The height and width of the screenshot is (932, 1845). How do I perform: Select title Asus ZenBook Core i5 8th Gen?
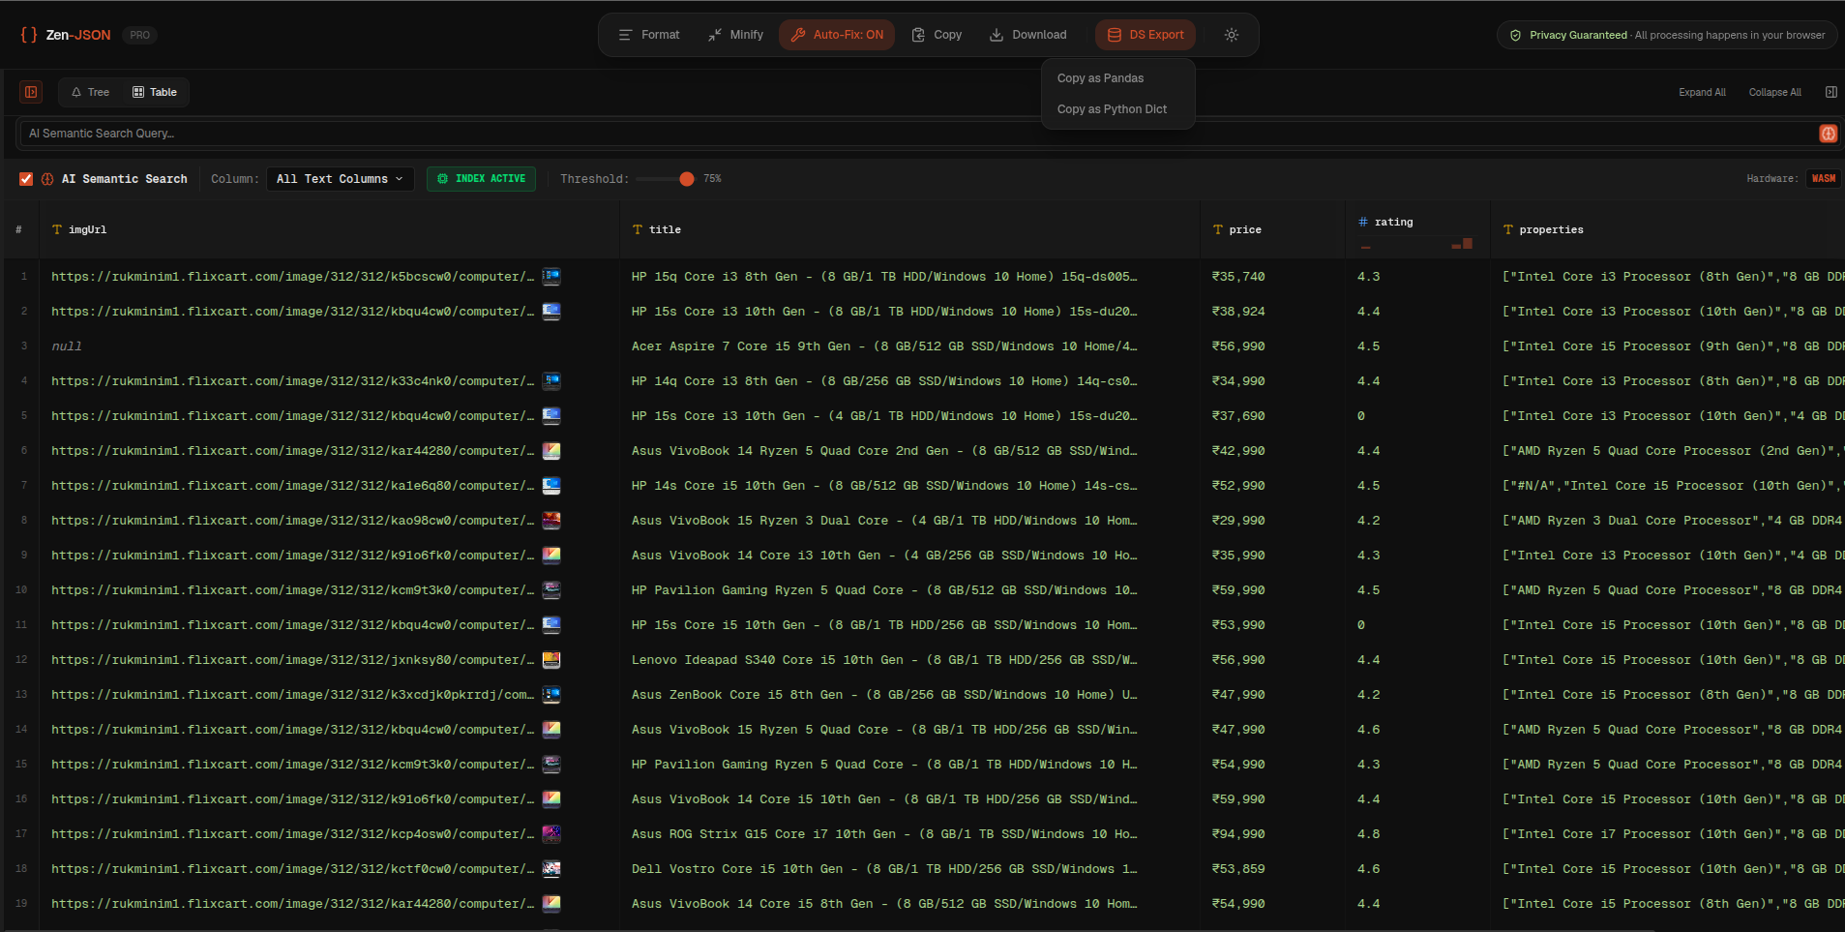point(884,695)
